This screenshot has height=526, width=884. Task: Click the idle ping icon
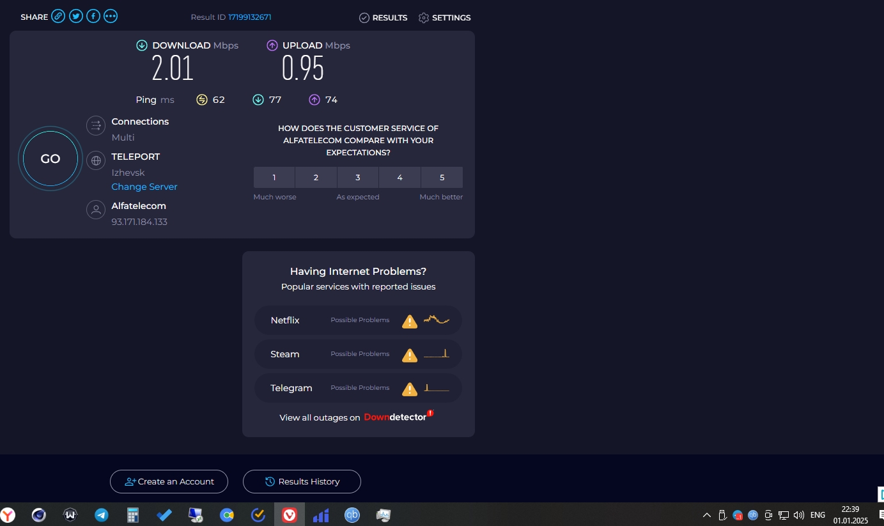(202, 100)
